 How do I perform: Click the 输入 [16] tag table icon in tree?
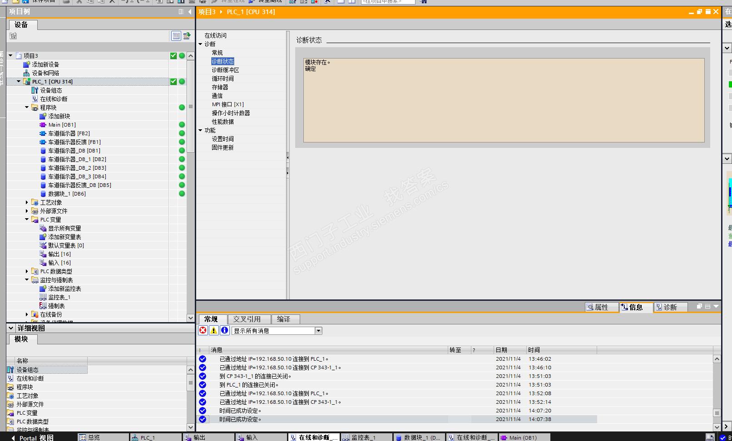point(43,263)
